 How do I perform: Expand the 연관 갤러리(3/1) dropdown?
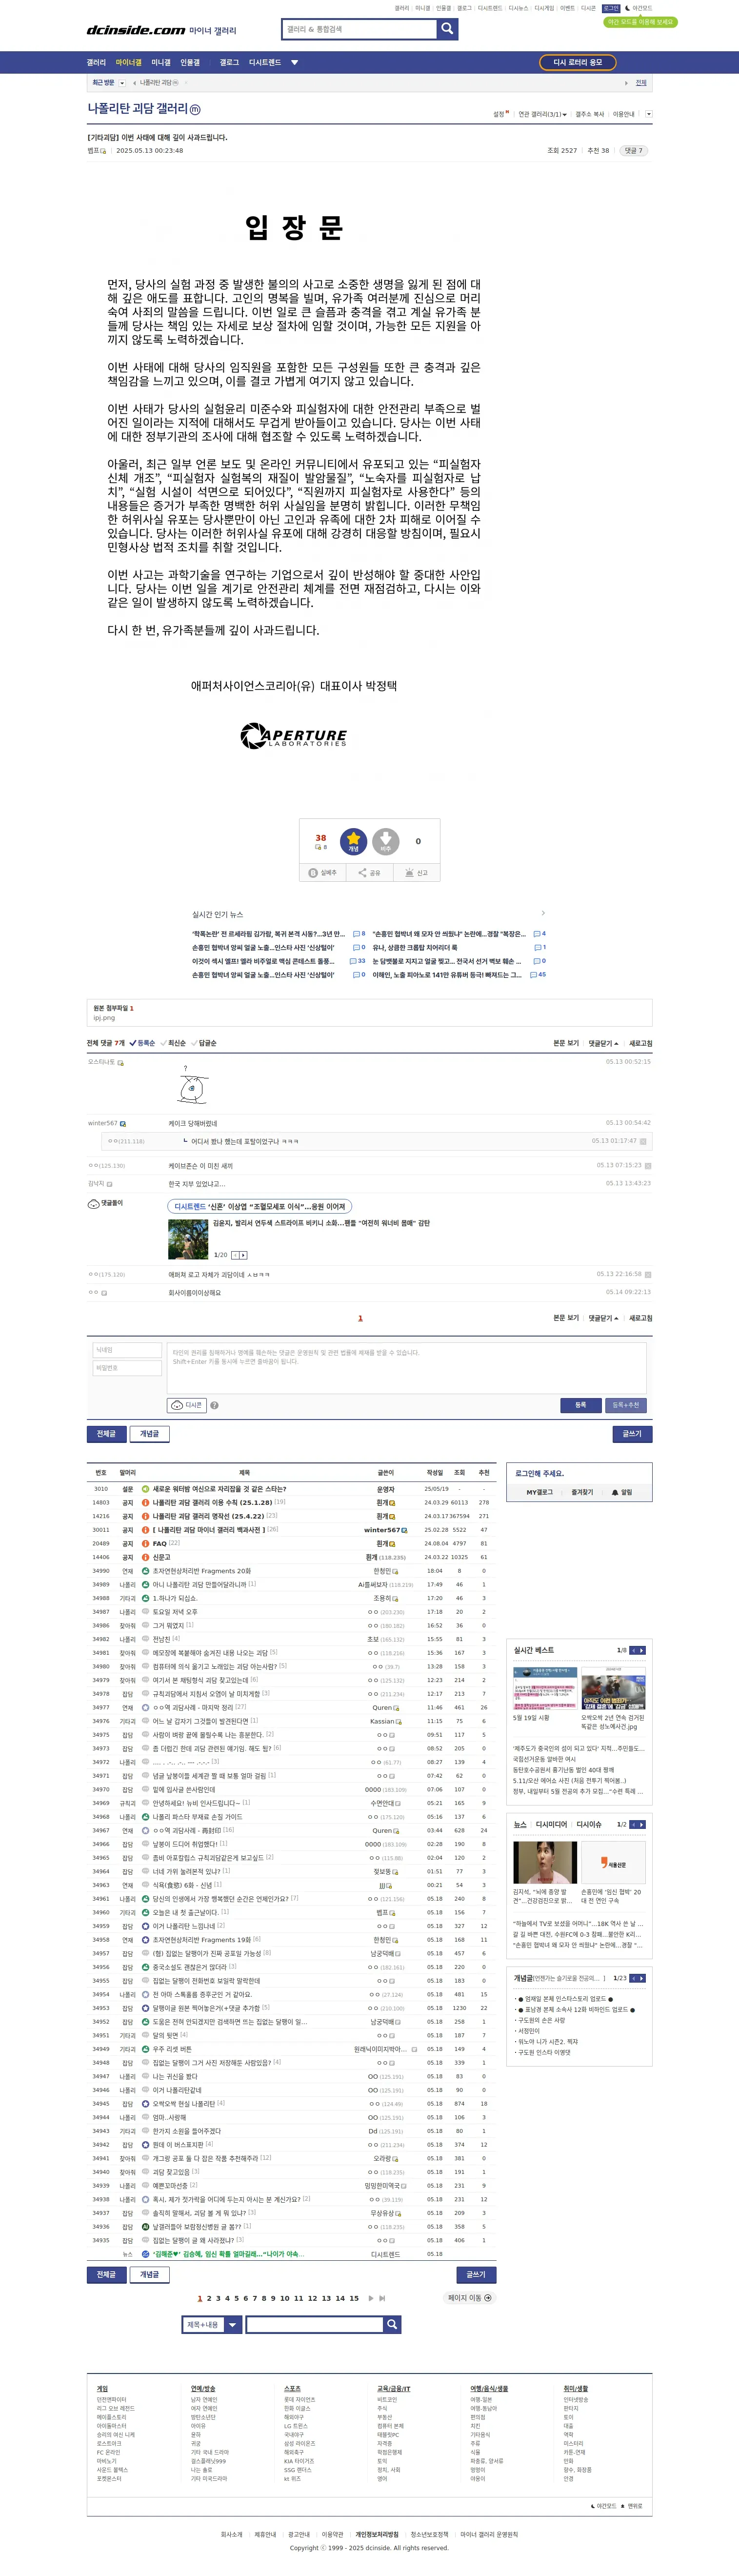(542, 114)
